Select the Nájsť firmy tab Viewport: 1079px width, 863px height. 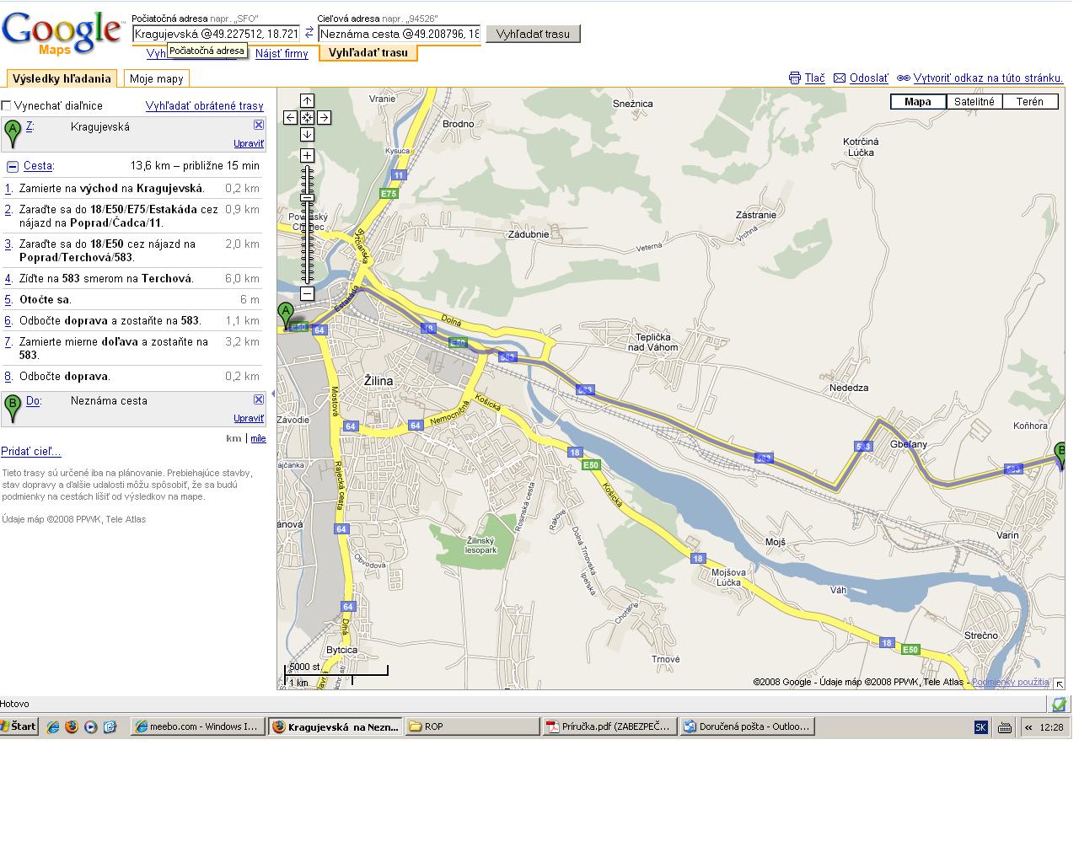point(282,54)
